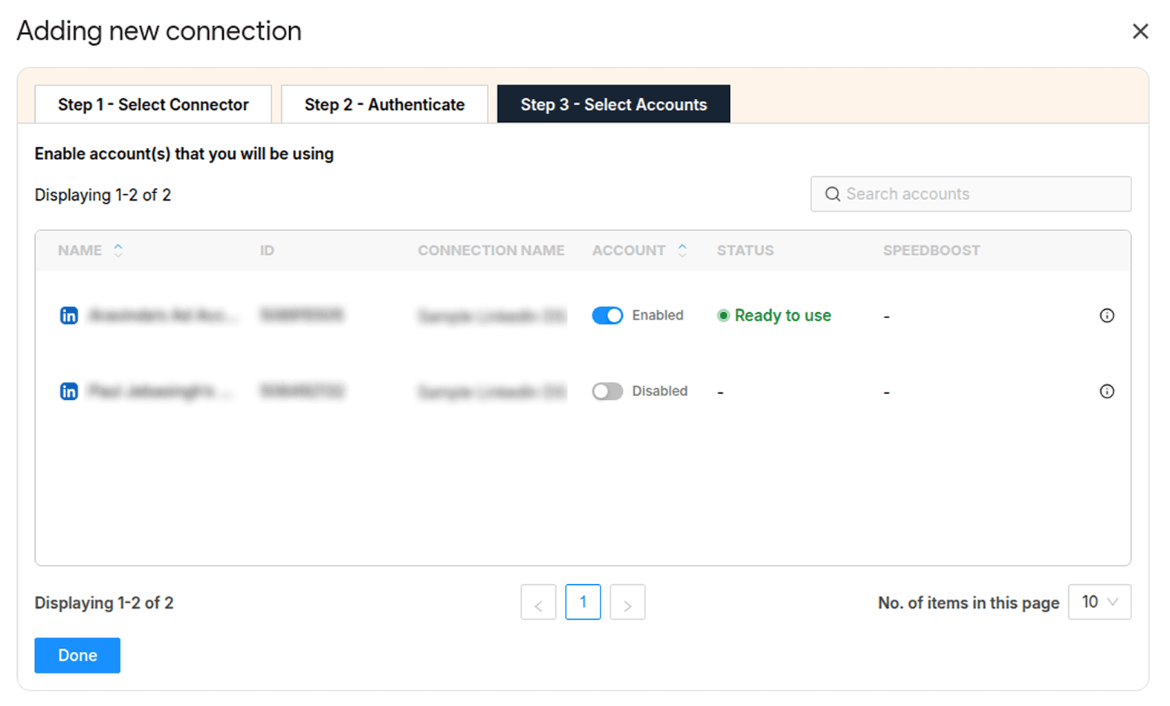Select the Step 3 - Select Accounts tab
Image resolution: width=1170 pixels, height=706 pixels.
(x=613, y=104)
